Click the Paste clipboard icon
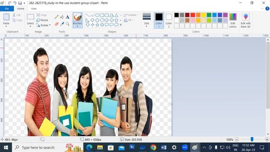 coord(6,17)
